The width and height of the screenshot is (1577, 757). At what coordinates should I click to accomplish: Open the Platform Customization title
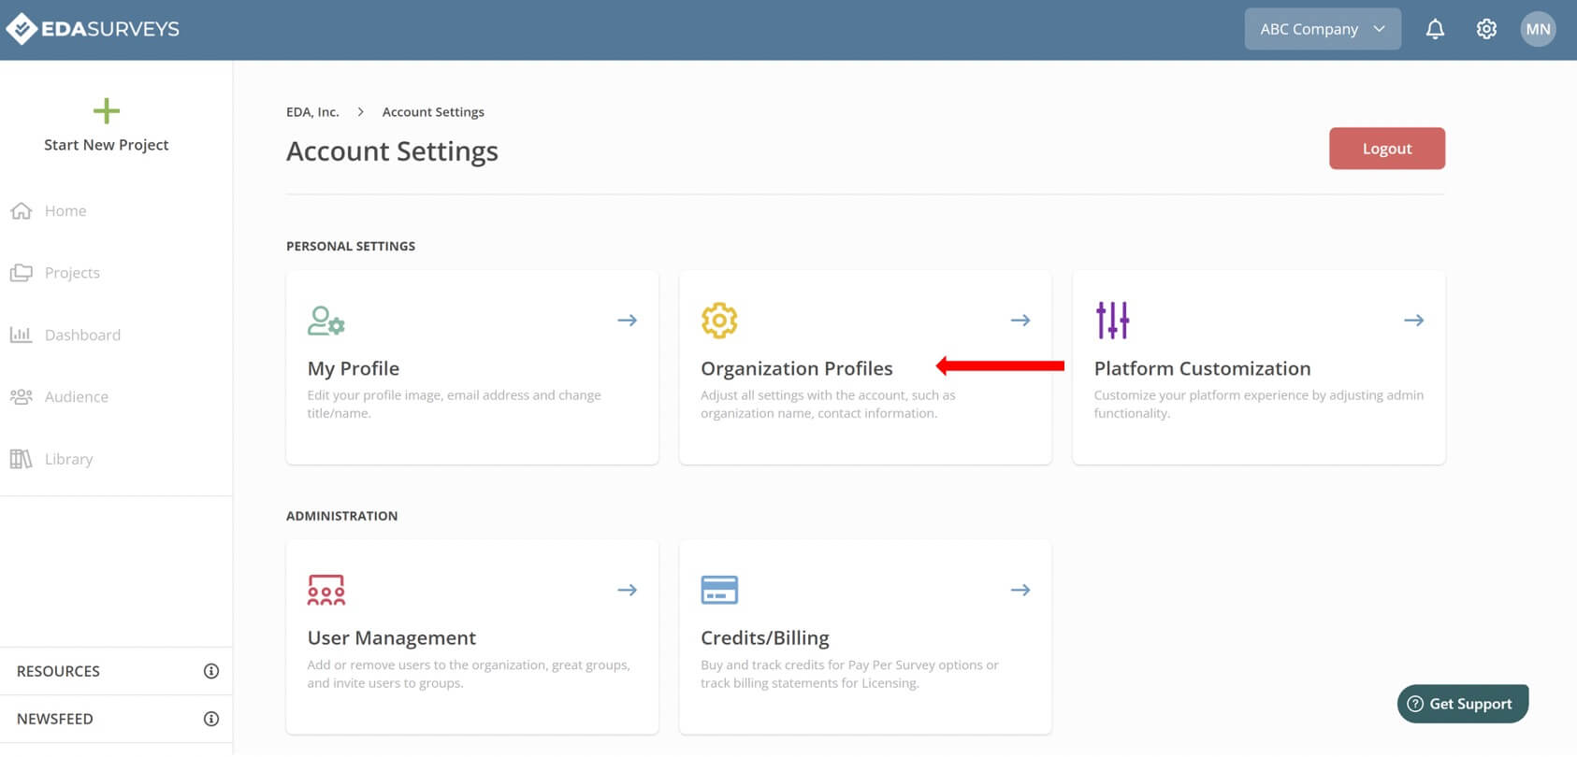click(x=1203, y=368)
